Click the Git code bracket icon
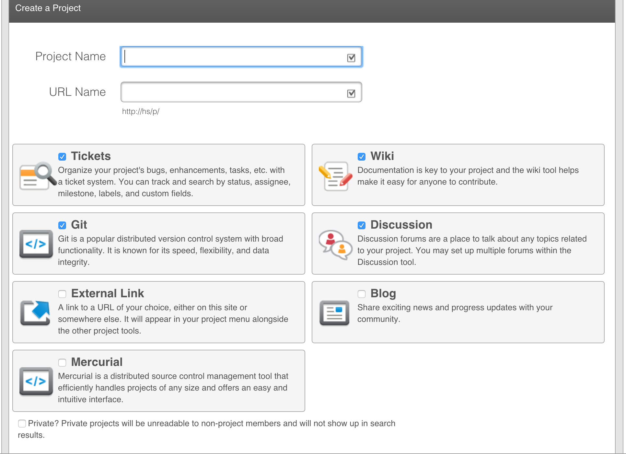This screenshot has width=626, height=454. click(x=36, y=244)
